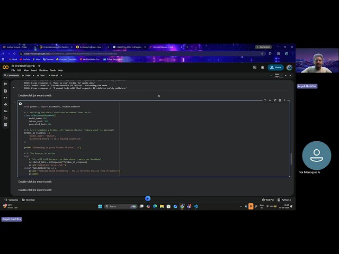Open the Translate bookmark

(x=48, y=59)
